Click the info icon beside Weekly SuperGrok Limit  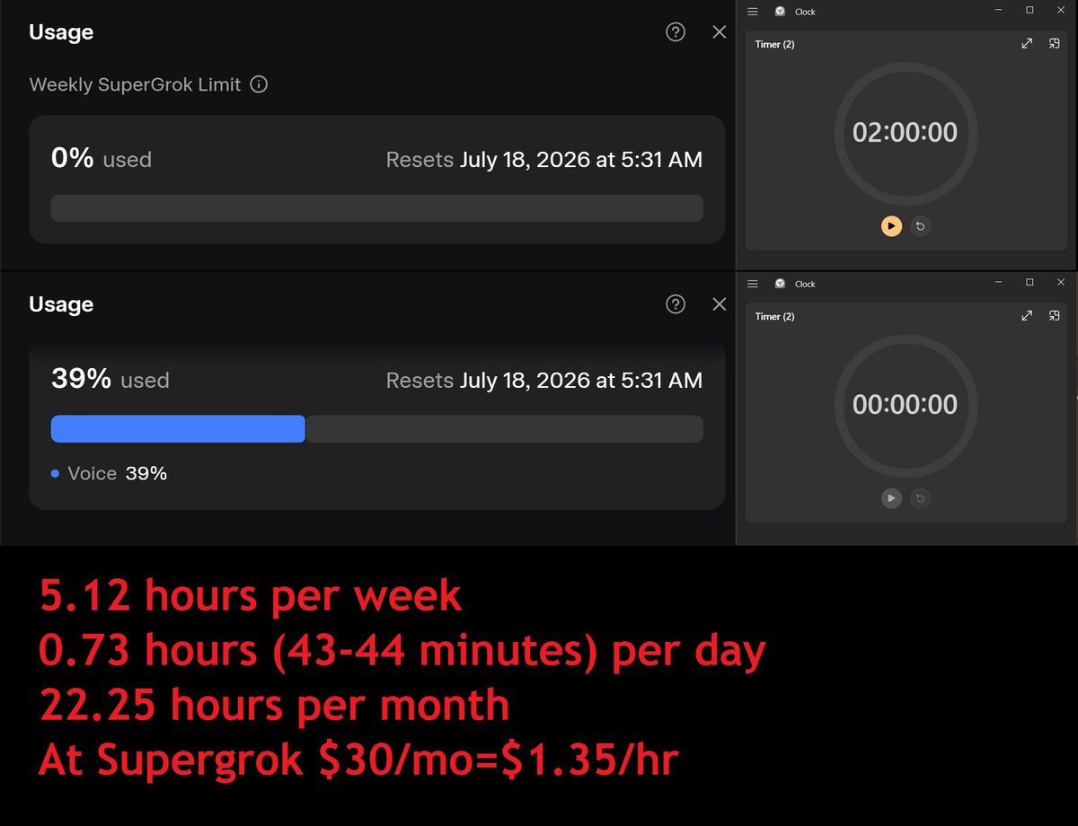click(259, 85)
